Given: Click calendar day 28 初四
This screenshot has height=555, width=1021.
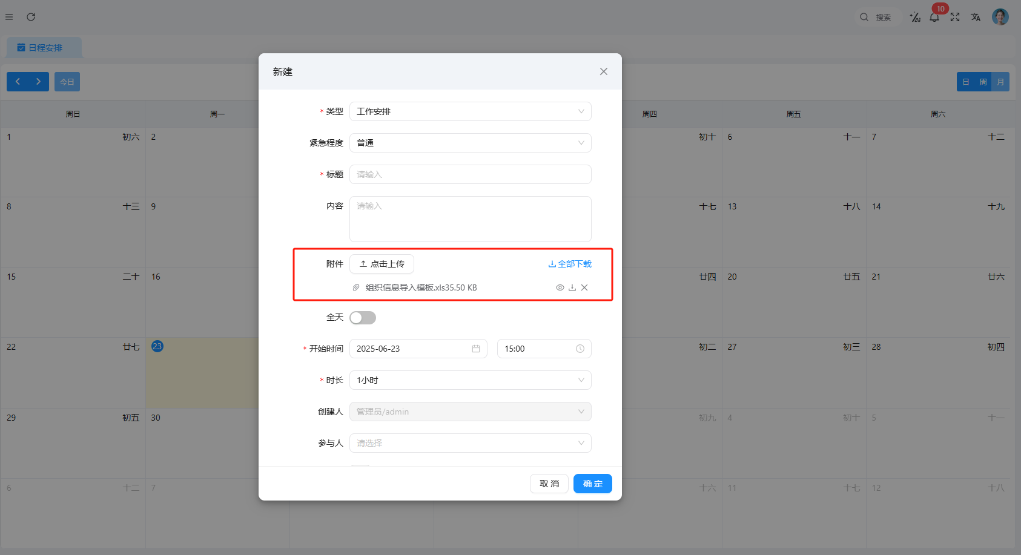Looking at the screenshot, I should [x=938, y=373].
